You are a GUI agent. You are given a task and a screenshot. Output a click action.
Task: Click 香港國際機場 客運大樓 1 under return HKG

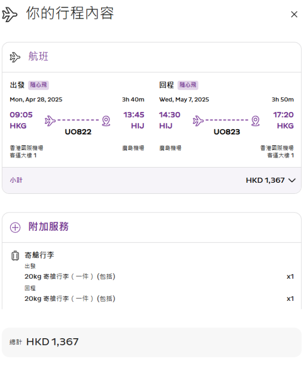(x=277, y=152)
